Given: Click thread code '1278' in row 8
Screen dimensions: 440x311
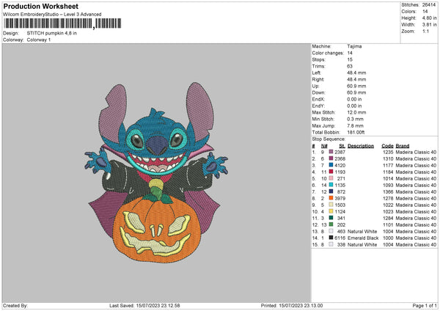Looking at the screenshot, I should pyautogui.click(x=388, y=198).
